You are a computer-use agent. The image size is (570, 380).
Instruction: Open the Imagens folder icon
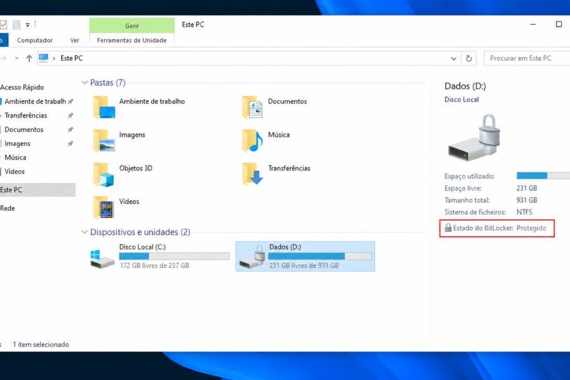pos(104,141)
